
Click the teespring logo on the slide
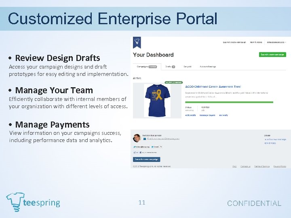tap(33, 202)
